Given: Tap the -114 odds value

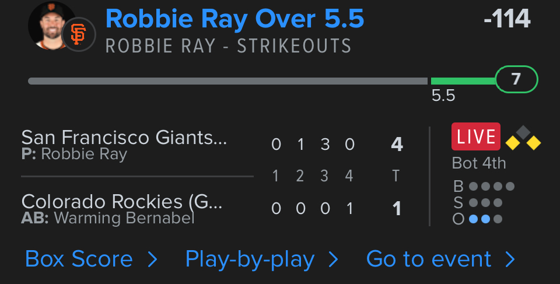Looking at the screenshot, I should pyautogui.click(x=507, y=19).
